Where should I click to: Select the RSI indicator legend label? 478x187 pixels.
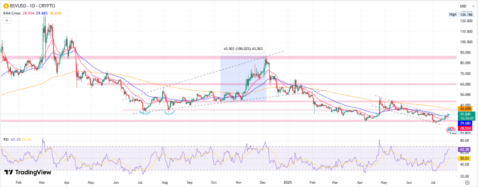pos(6,140)
